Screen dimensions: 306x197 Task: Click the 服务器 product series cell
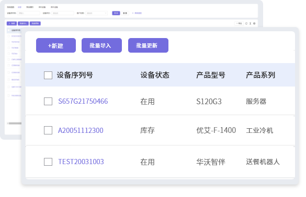click(x=256, y=102)
